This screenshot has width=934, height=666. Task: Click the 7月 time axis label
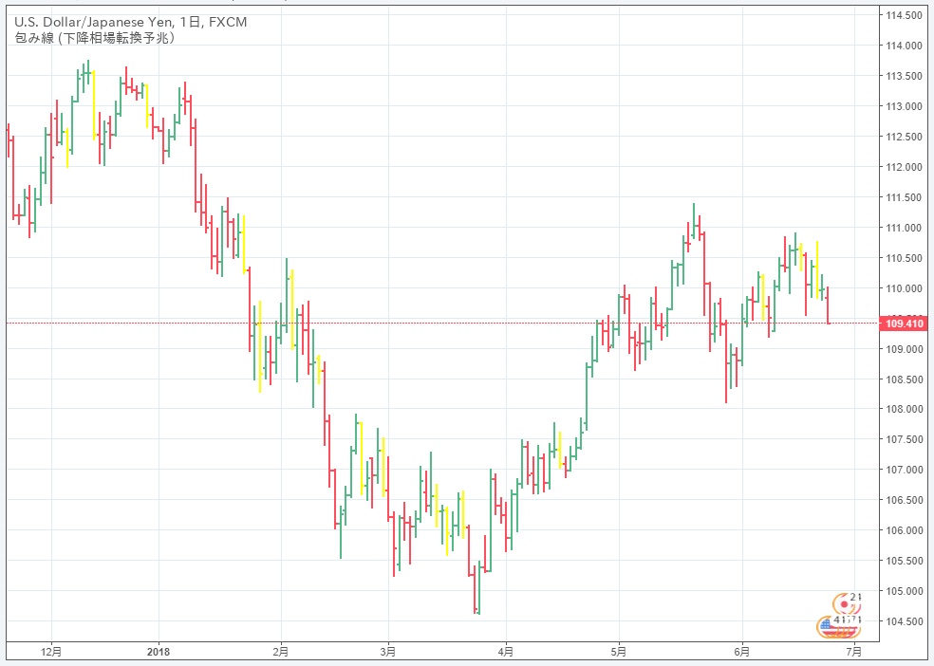tap(854, 652)
